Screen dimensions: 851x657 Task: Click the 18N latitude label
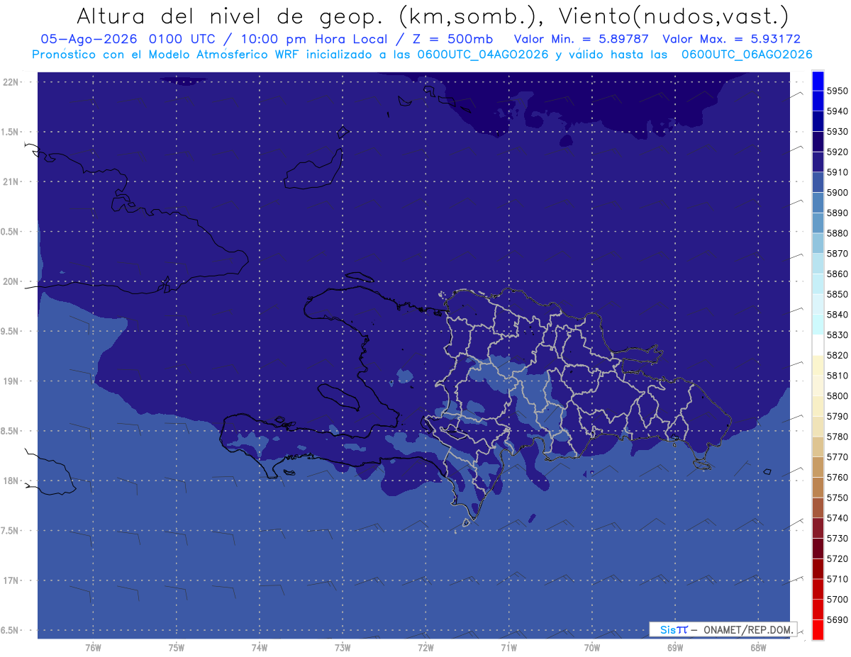pos(11,481)
